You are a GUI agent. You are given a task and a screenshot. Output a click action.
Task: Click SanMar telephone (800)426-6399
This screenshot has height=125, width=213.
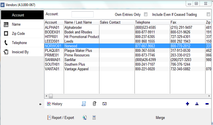[x=145, y=60]
